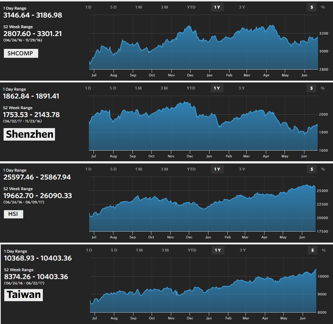Select 3M range on Shenzhen chart
333x324 pixels.
(x=164, y=88)
